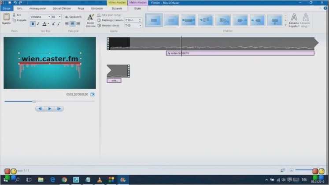Click wien.caster.fm text box in preview
Viewport: 329px width, 185px height.
click(x=50, y=59)
